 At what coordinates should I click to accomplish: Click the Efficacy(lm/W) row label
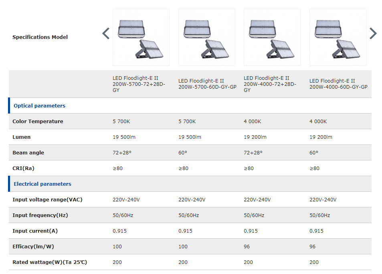coord(33,246)
